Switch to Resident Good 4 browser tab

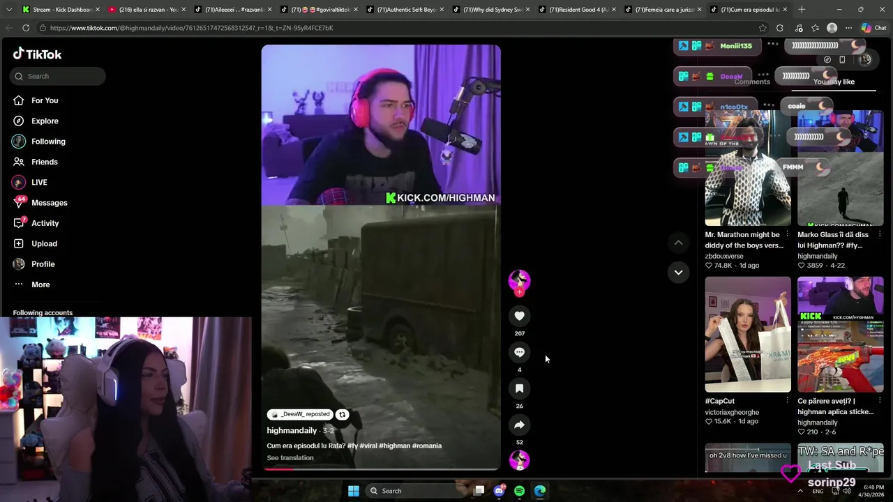click(578, 10)
